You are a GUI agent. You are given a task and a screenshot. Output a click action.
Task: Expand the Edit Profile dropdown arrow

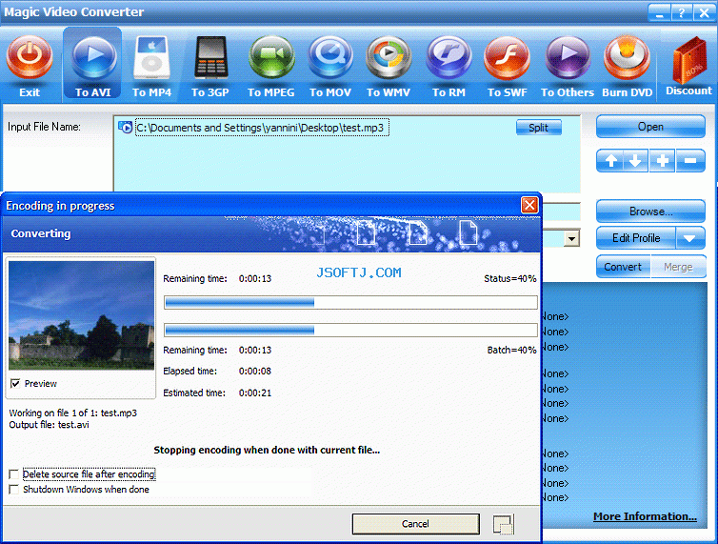(689, 238)
